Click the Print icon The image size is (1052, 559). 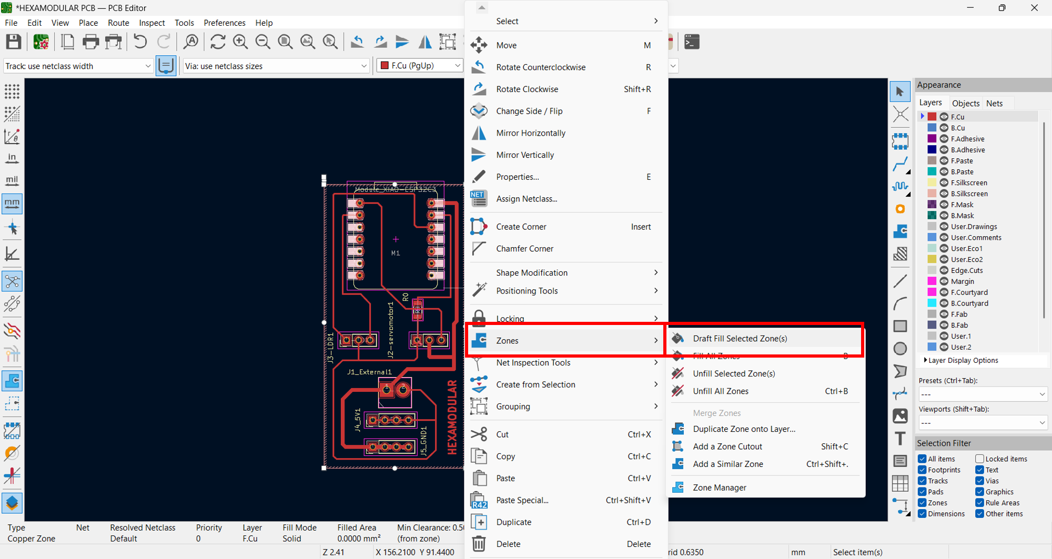[x=90, y=42]
